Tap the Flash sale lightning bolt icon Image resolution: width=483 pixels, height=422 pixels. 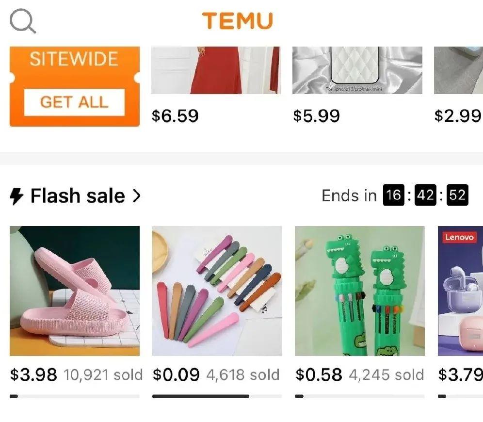(16, 196)
